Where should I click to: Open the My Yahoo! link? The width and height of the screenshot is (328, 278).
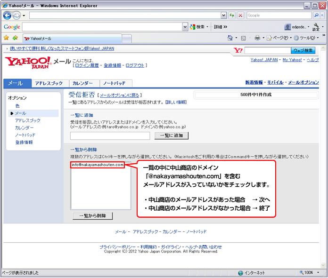point(292,60)
